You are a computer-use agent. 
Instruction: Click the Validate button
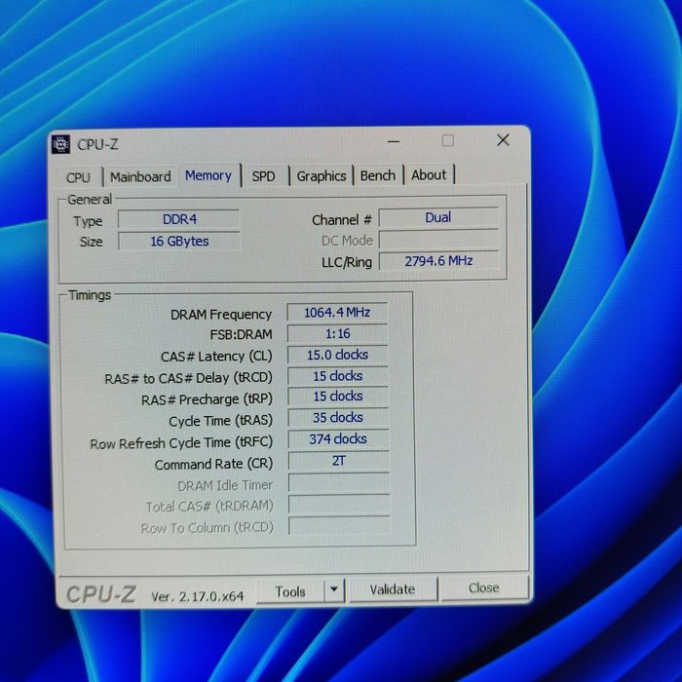[x=393, y=589]
